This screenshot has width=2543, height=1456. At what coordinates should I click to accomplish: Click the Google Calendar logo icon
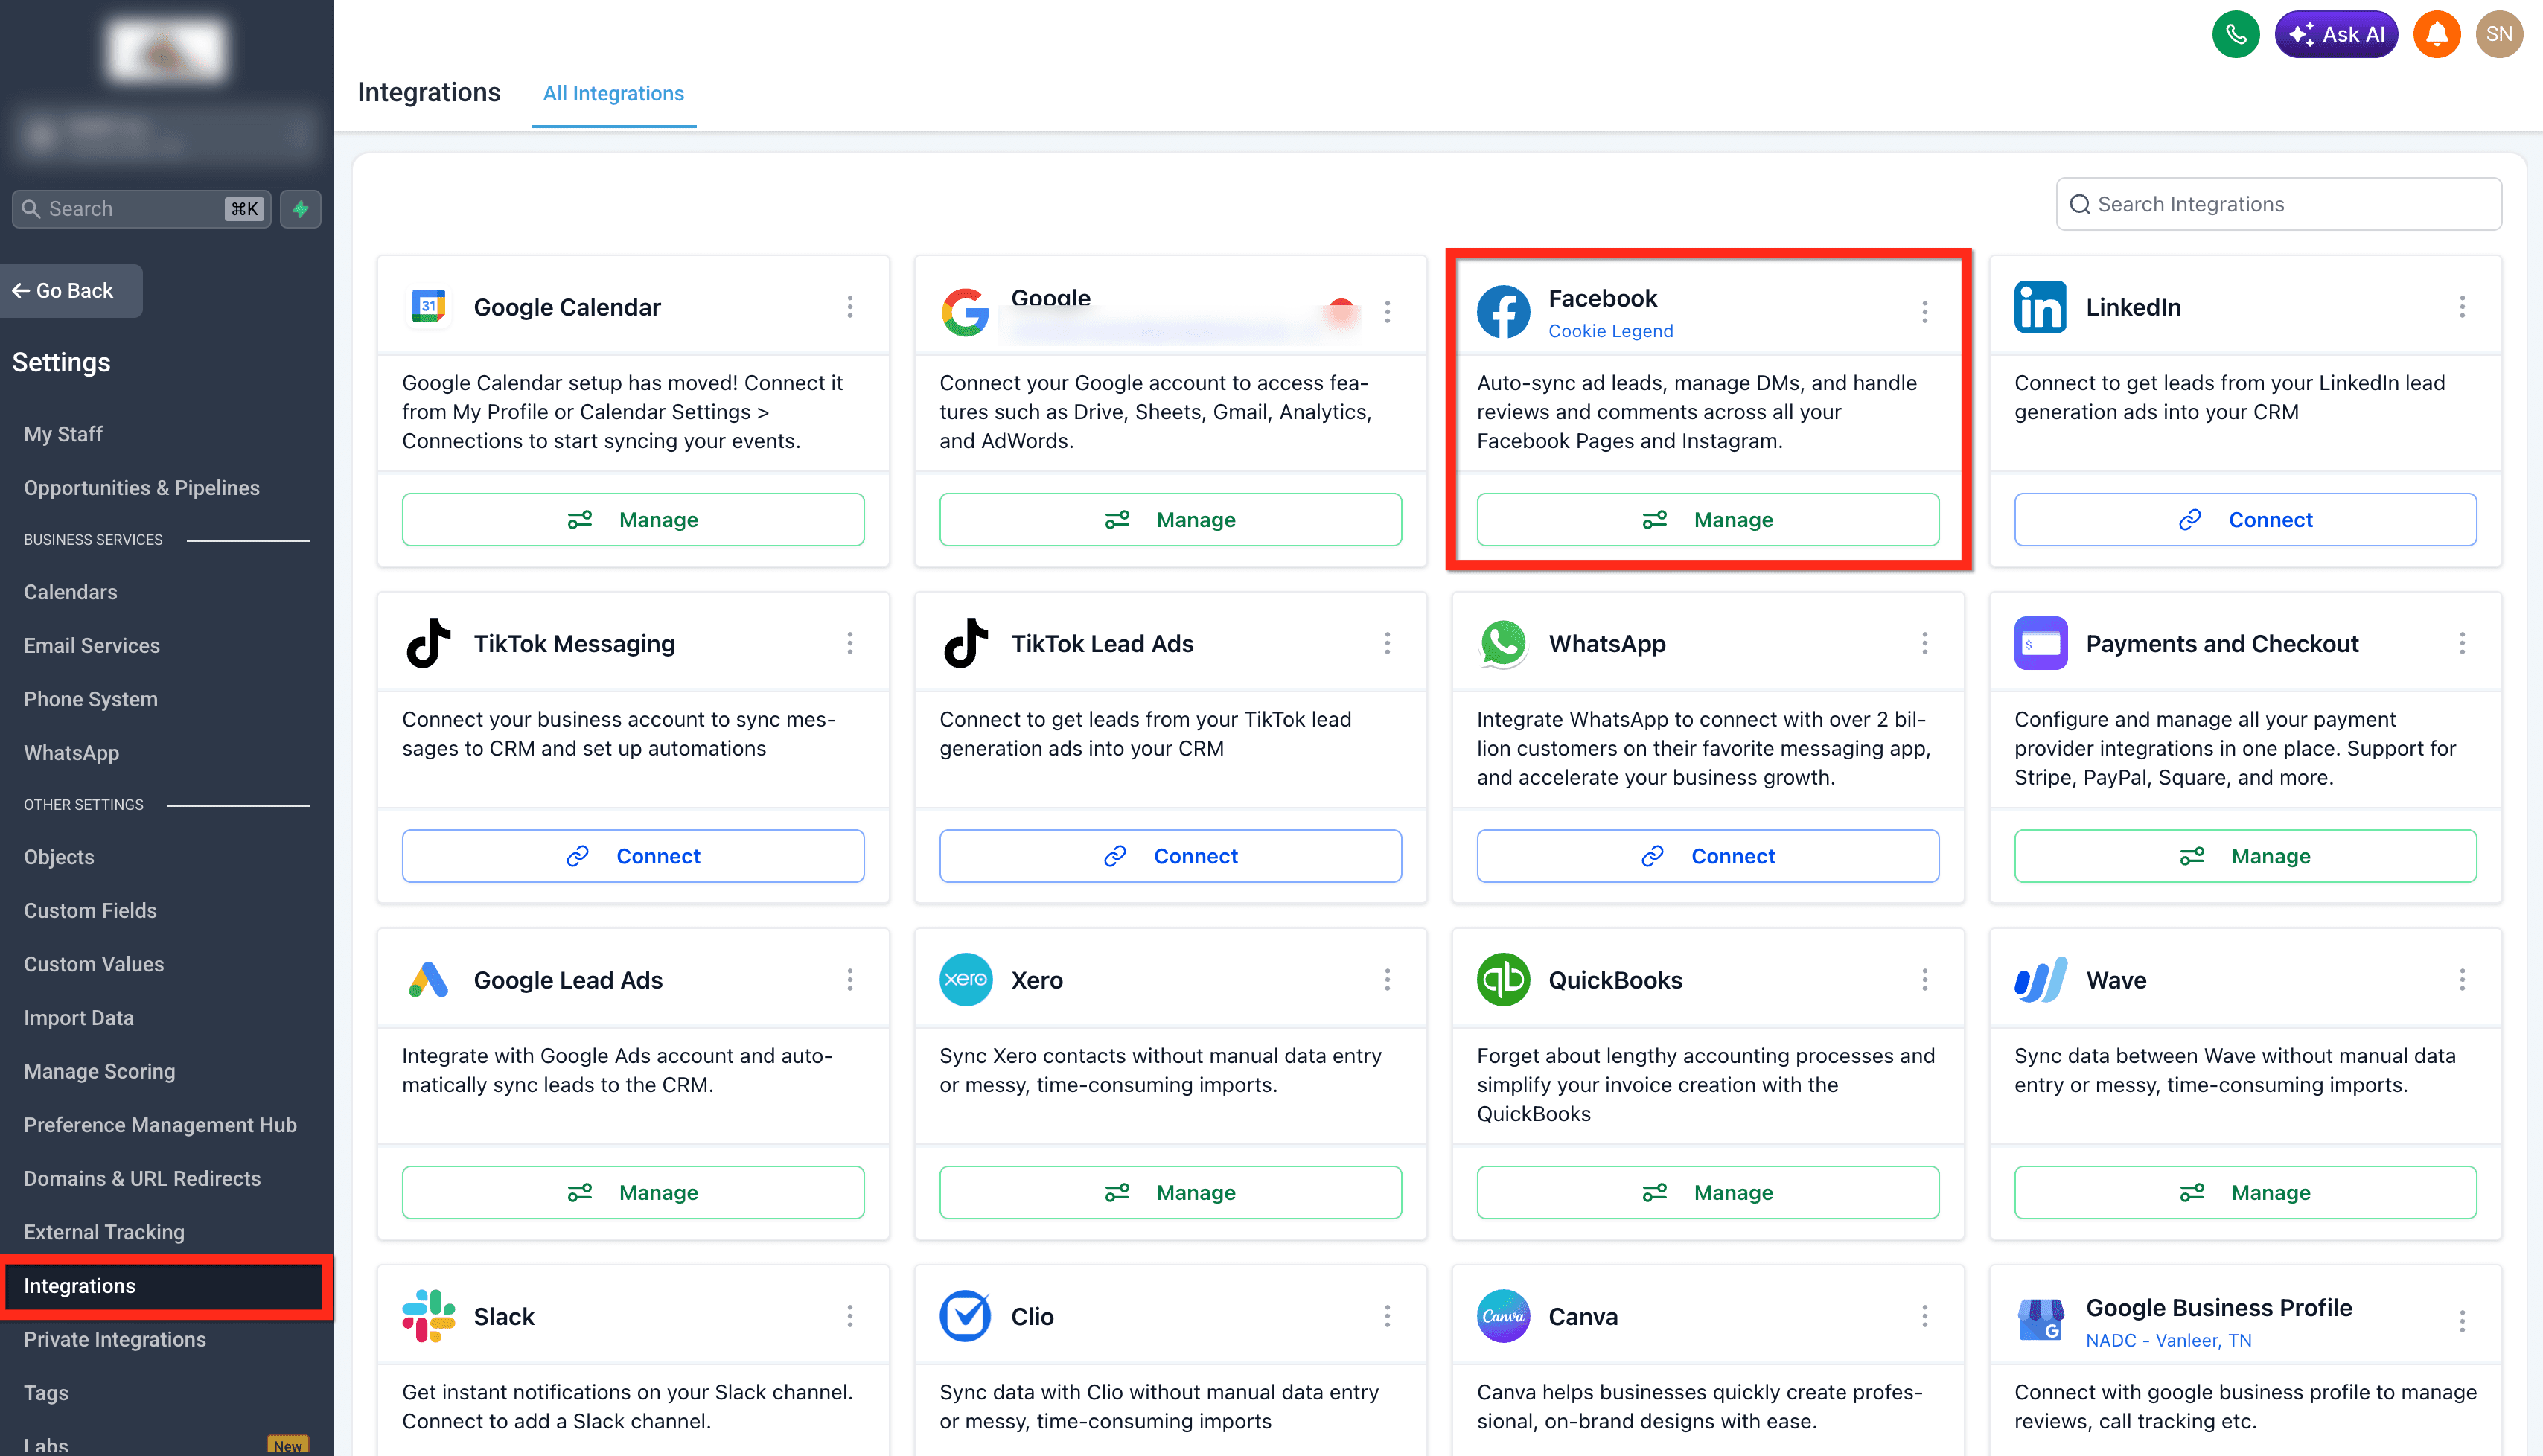coord(428,306)
